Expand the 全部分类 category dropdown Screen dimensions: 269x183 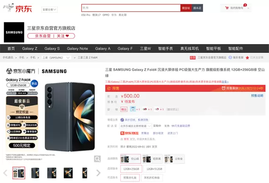pos(49,9)
